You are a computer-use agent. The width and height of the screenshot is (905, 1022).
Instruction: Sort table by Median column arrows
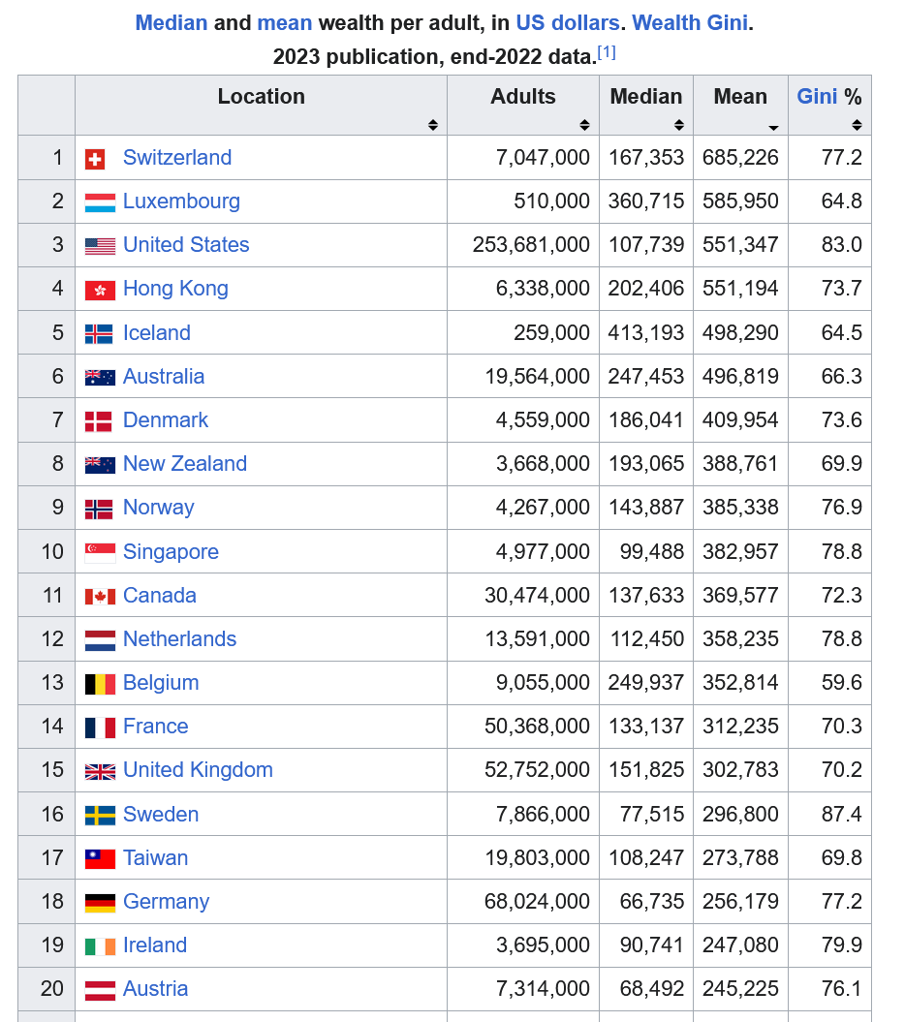click(x=678, y=125)
